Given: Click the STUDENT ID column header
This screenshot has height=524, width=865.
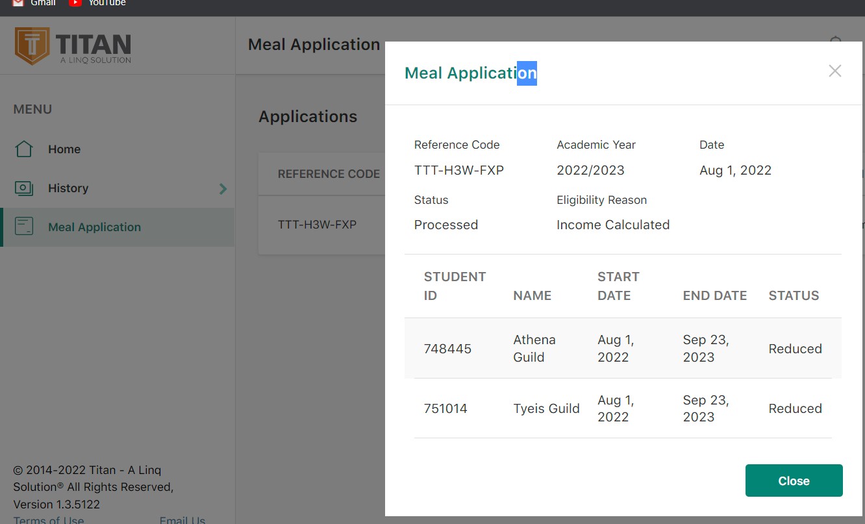Looking at the screenshot, I should [455, 286].
